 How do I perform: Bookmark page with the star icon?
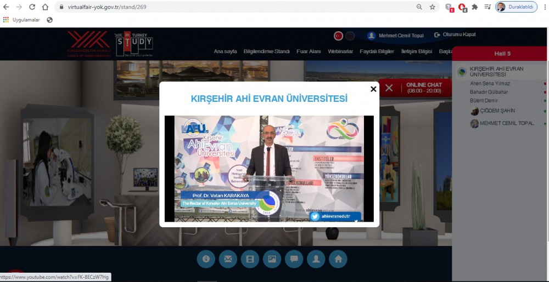tap(433, 7)
